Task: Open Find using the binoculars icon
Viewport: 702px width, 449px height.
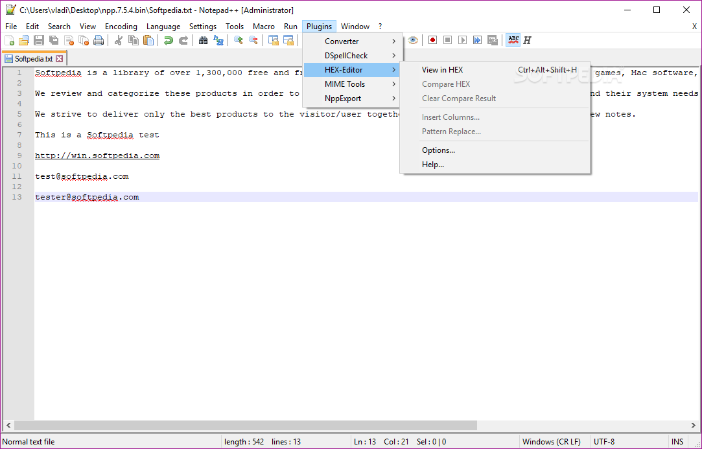Action: (x=204, y=40)
